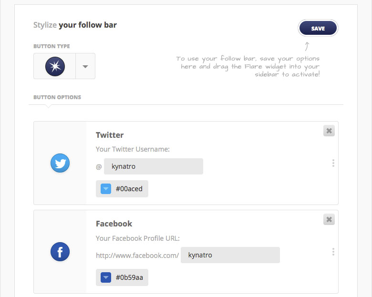Viewport: 372px width, 297px height.
Task: Open the Twitter color picker swatch
Action: [x=106, y=189]
